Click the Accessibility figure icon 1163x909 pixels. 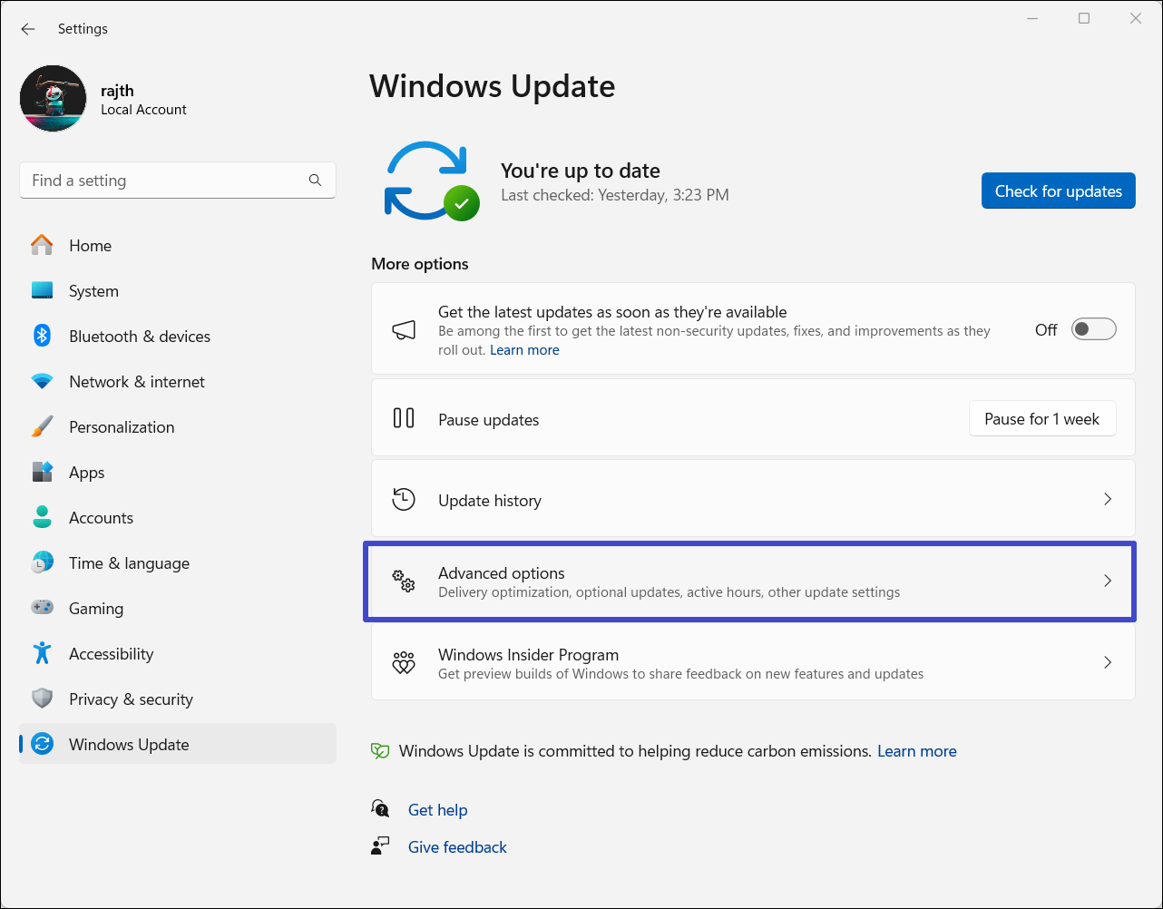click(42, 654)
